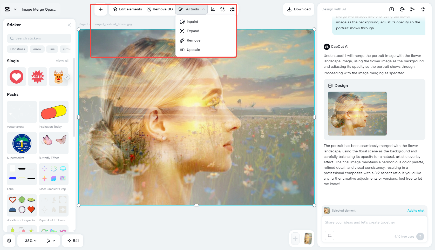This screenshot has height=250, width=435.
Task: Open the 38% zoom dropdown
Action: pos(31,241)
